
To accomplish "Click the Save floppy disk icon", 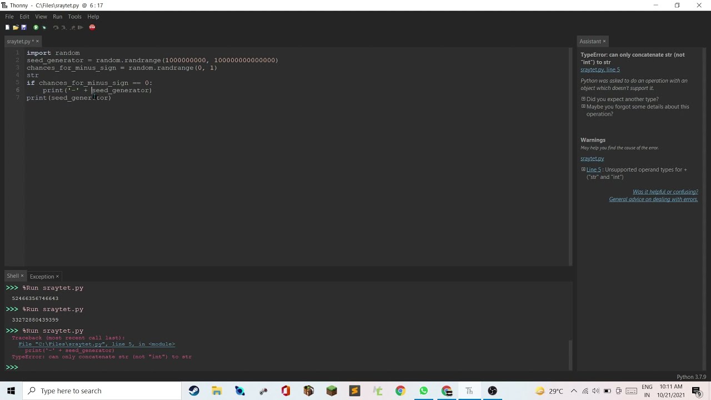I will click(x=23, y=27).
